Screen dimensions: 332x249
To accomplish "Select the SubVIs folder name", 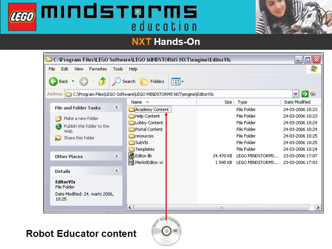I will coord(141,142).
